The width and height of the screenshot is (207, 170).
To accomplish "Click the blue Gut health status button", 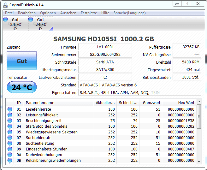I will pos(21,61).
